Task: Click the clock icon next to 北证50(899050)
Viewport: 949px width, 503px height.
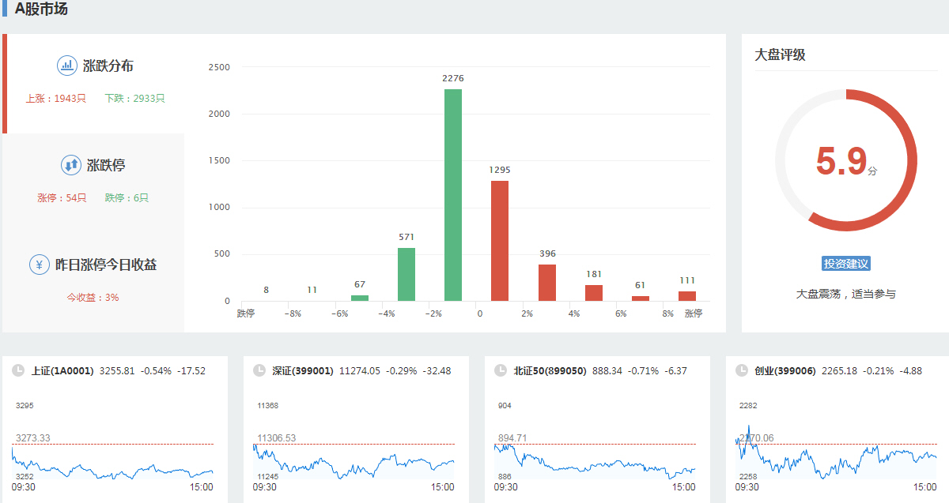Action: [x=500, y=370]
